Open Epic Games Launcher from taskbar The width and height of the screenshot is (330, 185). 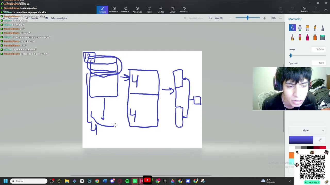coord(165,181)
